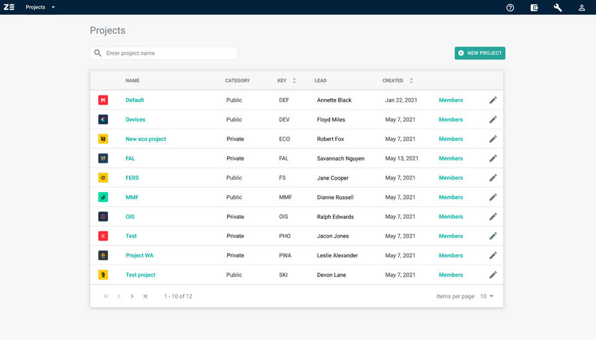Click the CATEGORY column header
Screen dimensions: 596x340
click(238, 81)
